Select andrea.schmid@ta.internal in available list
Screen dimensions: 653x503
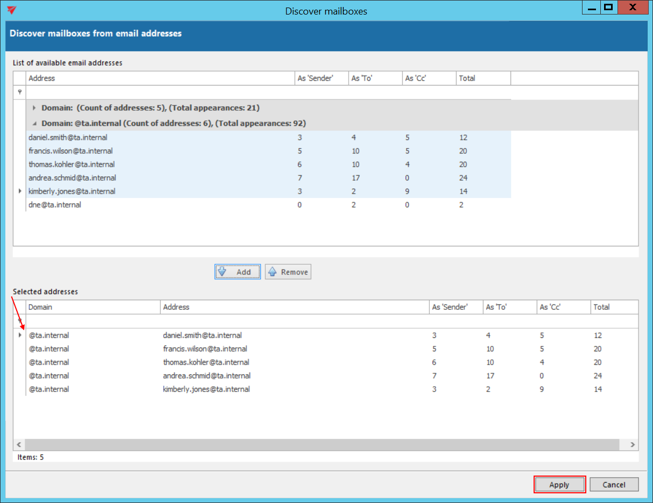click(72, 178)
